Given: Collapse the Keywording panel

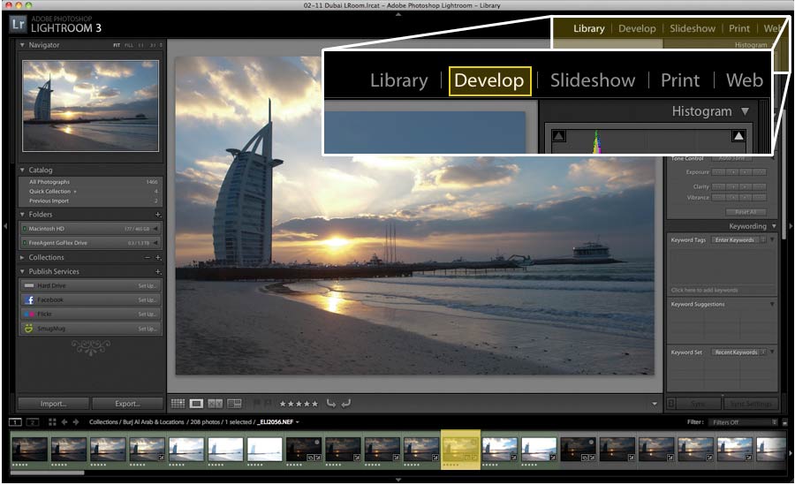Looking at the screenshot, I should click(x=774, y=226).
